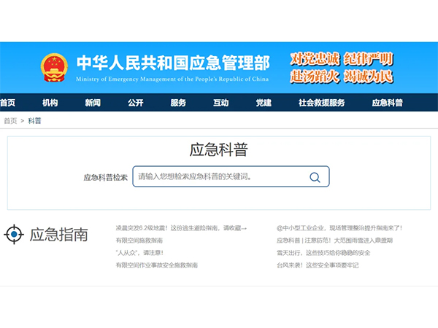The image size is (438, 328).
Task: Open the 雪天出行 tips article
Action: [323, 253]
